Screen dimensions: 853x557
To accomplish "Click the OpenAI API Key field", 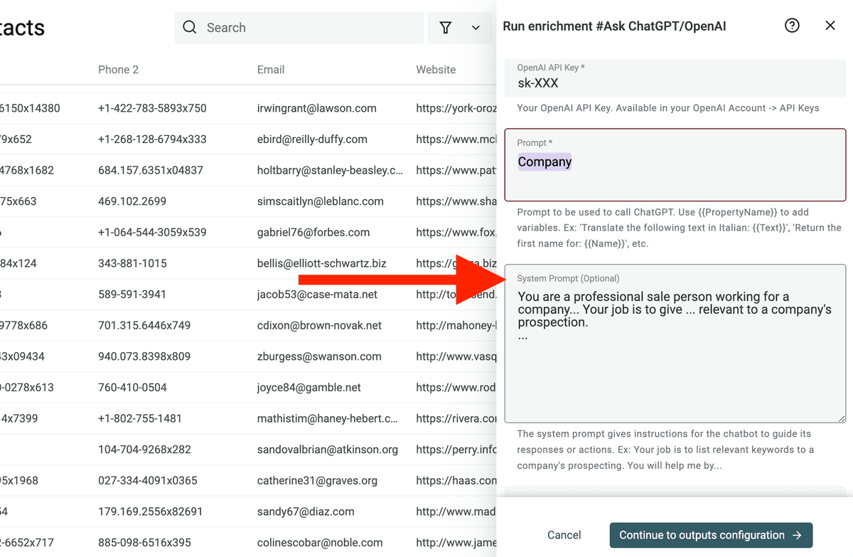I will point(675,78).
